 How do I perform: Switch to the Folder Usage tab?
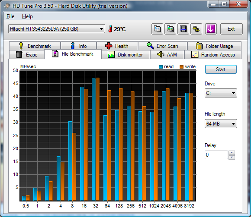point(214,46)
